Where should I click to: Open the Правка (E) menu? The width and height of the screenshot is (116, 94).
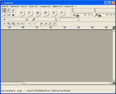point(15,6)
